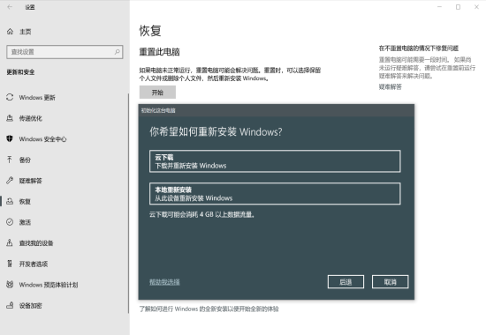Click the 备份 upload arrow icon
This screenshot has height=335, width=486.
coord(10,160)
